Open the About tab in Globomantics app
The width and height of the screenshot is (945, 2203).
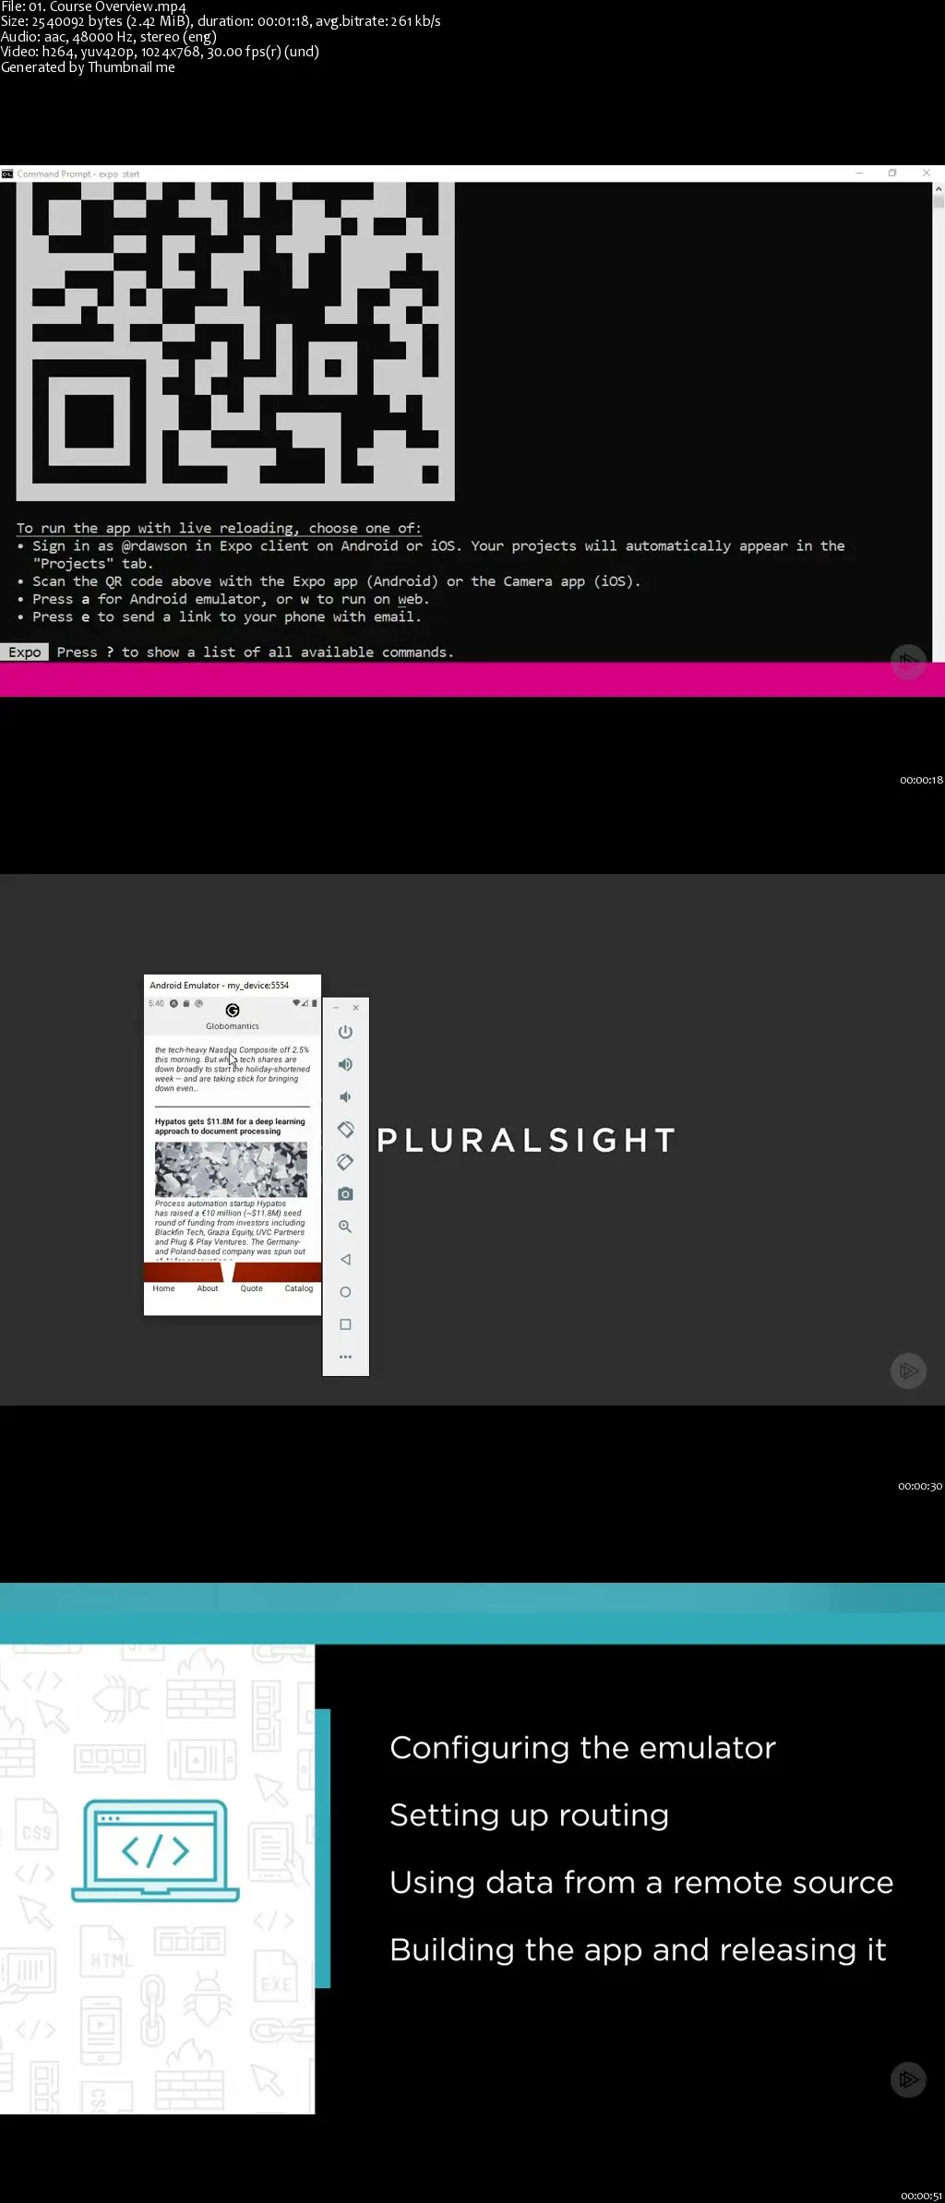pos(208,1288)
